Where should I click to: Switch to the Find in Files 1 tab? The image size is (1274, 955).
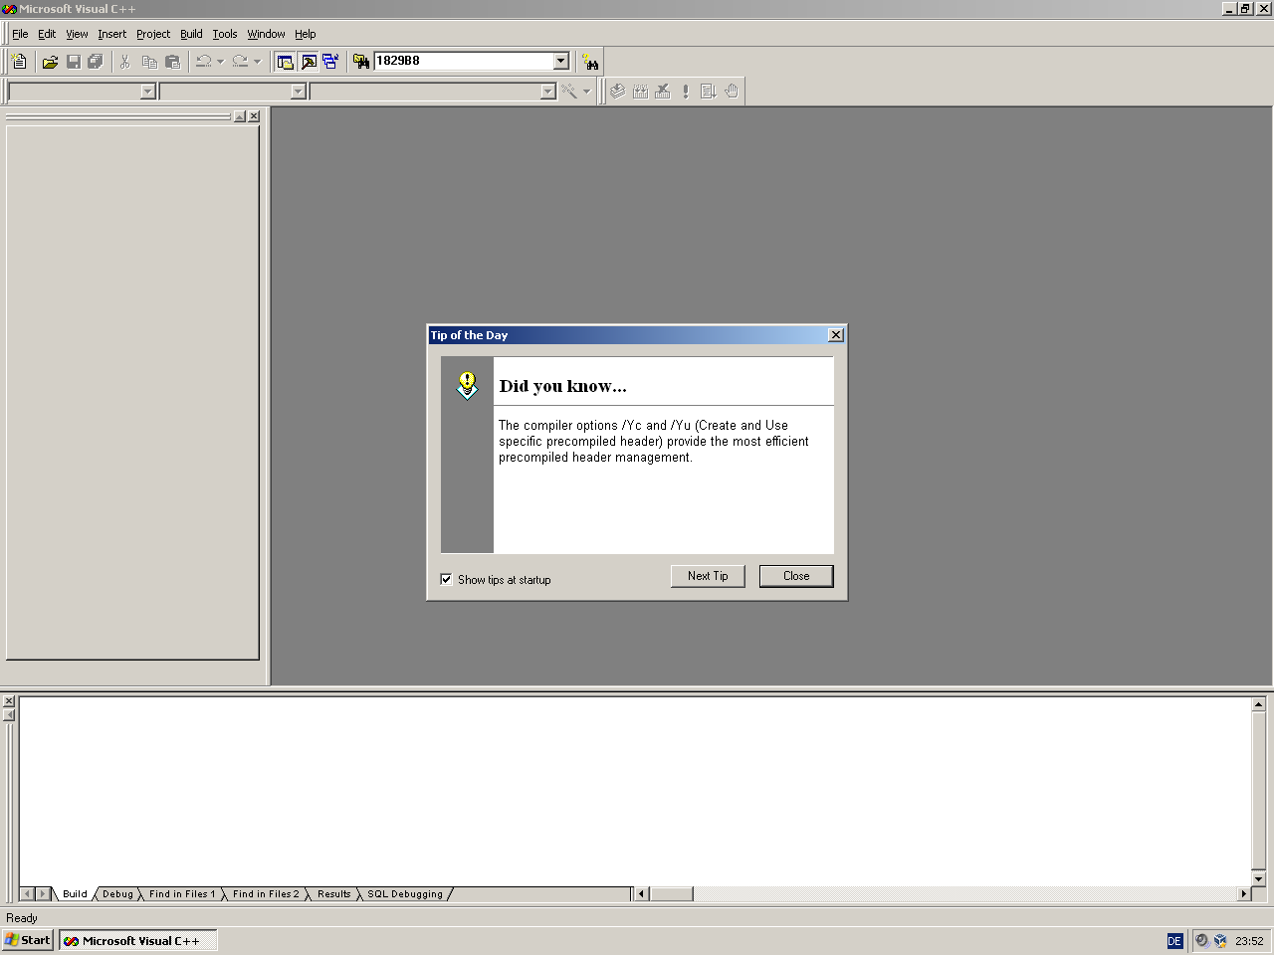[181, 894]
